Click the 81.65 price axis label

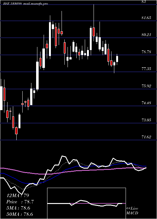147,18
